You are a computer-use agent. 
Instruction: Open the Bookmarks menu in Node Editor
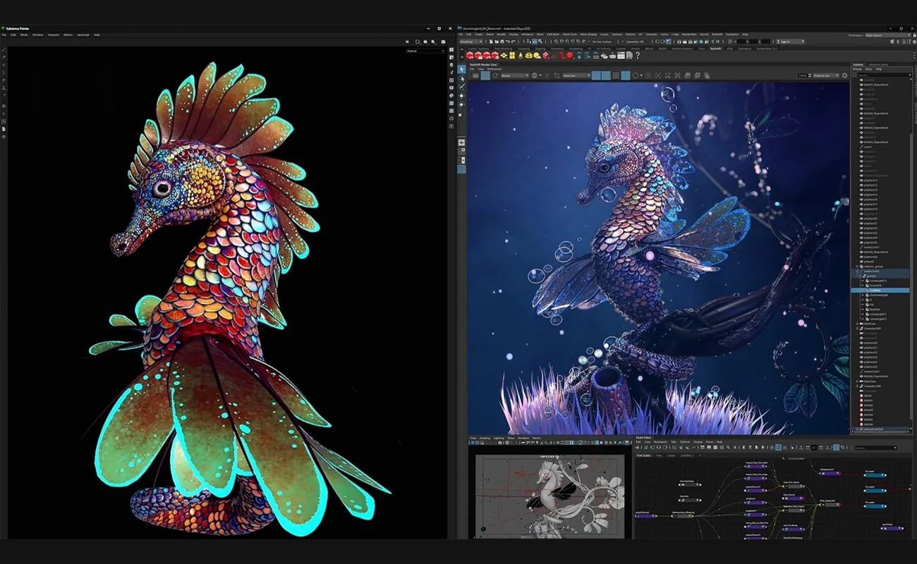pyautogui.click(x=660, y=441)
